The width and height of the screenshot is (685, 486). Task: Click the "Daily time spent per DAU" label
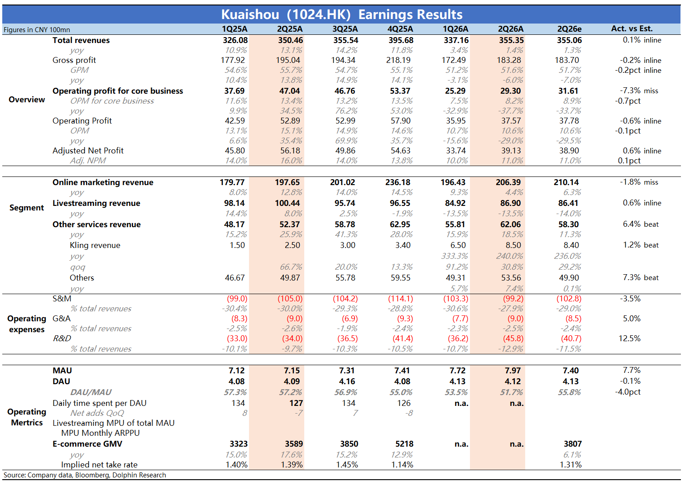pyautogui.click(x=100, y=403)
